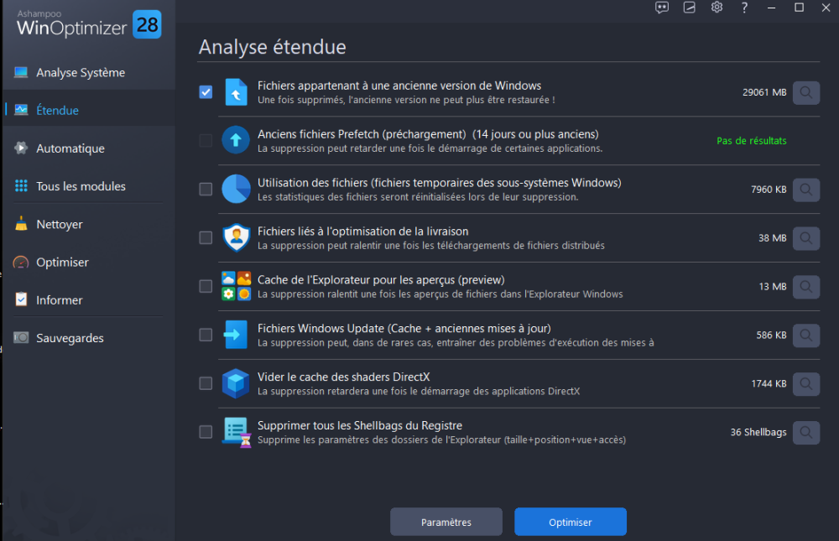839x541 pixels.
Task: Click 'Pas de résultats' status text
Action: (751, 141)
